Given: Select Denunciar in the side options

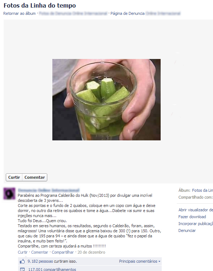Looking at the screenshot, I should tap(187, 230).
